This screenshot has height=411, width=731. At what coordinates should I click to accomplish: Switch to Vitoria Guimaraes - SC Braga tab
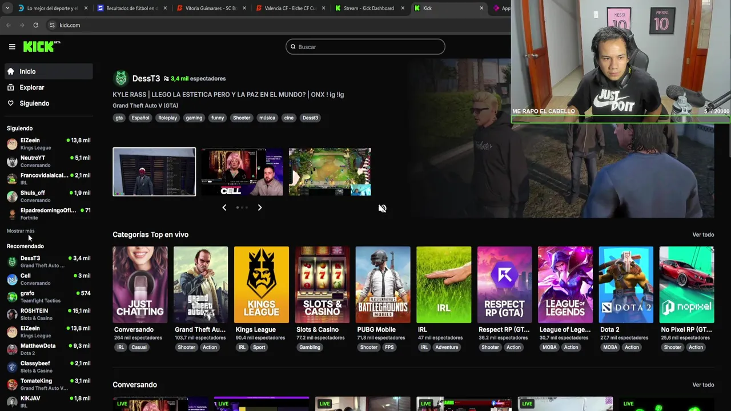[x=211, y=8]
